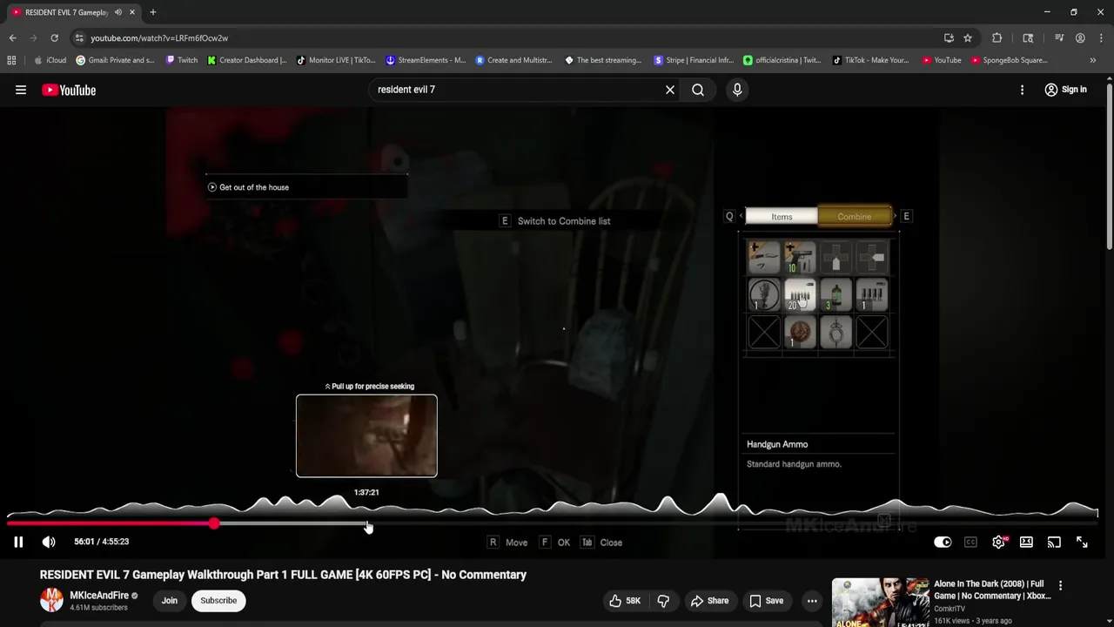
Task: Bookmark this page with the star
Action: click(x=968, y=38)
